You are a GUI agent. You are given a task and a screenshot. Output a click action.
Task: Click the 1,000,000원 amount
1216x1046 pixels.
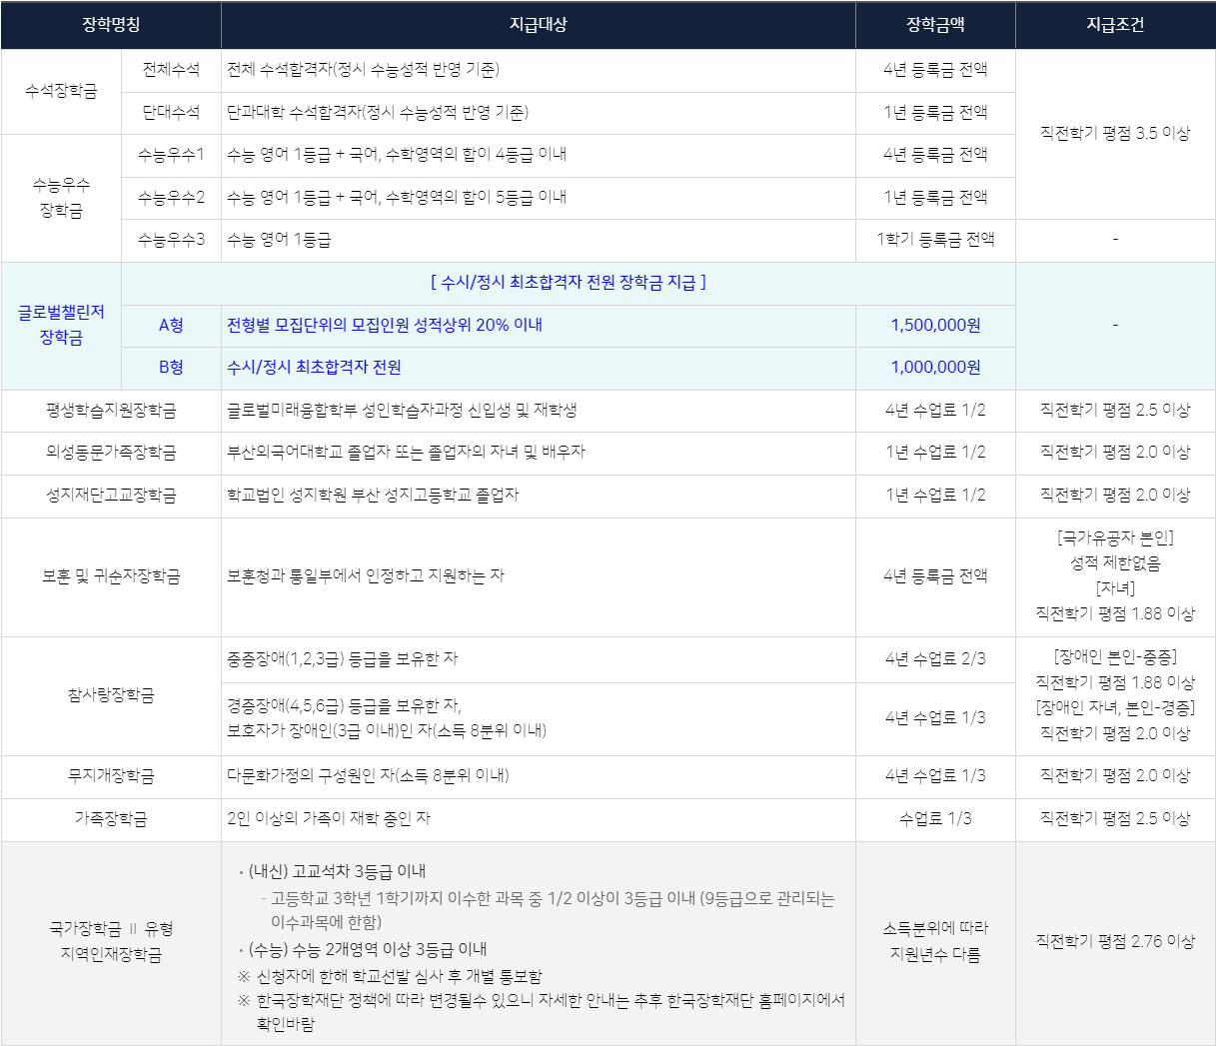tap(935, 368)
